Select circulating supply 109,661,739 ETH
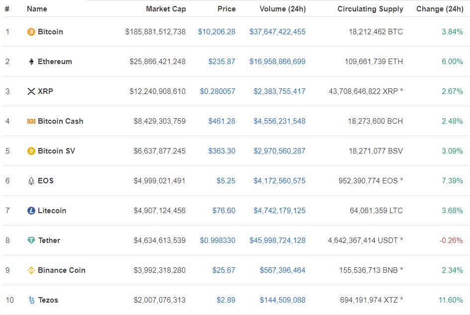 [374, 62]
